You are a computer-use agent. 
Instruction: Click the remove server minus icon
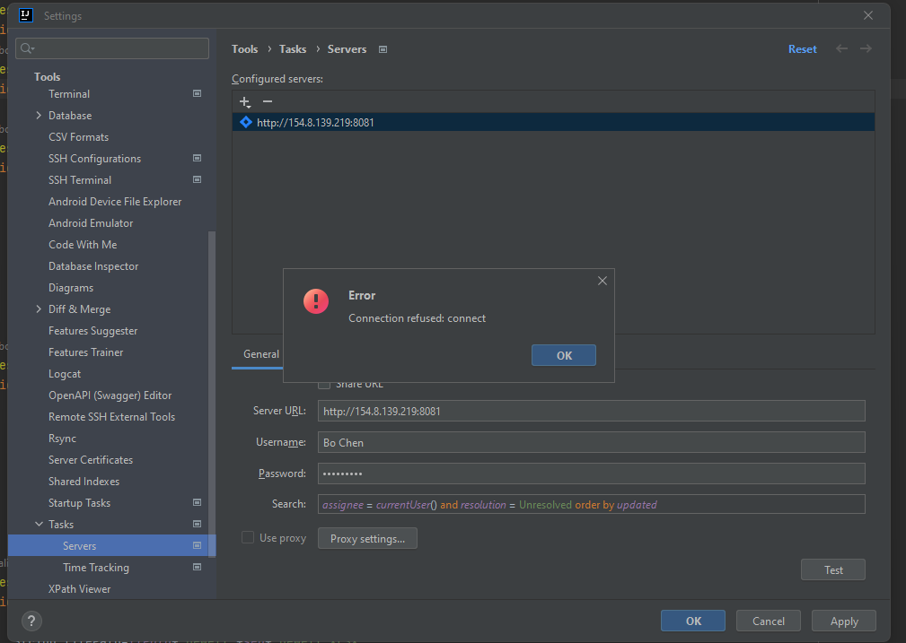coord(267,101)
